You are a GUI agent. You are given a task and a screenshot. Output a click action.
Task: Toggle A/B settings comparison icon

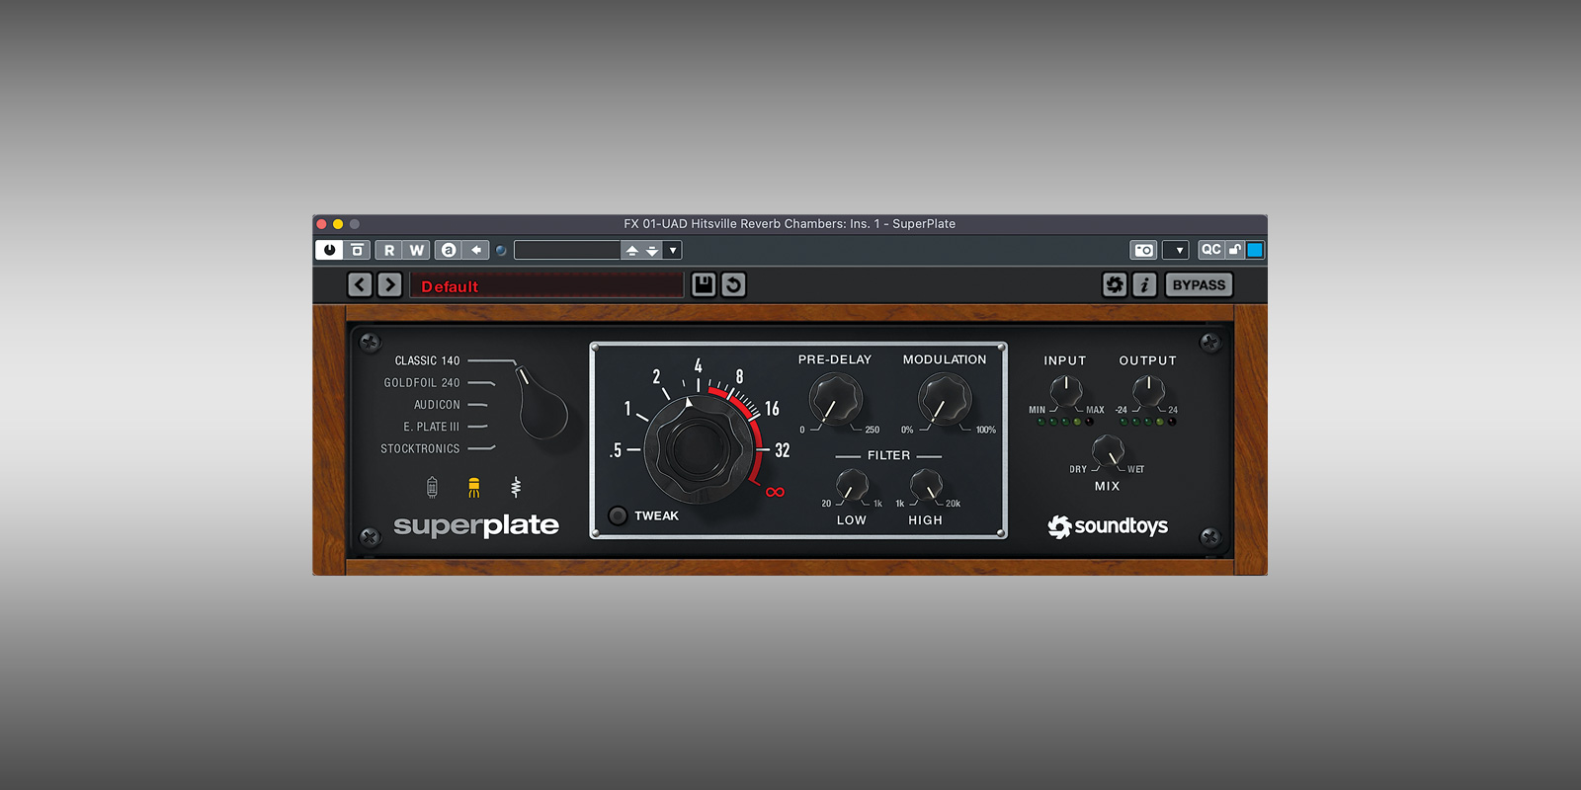point(449,251)
